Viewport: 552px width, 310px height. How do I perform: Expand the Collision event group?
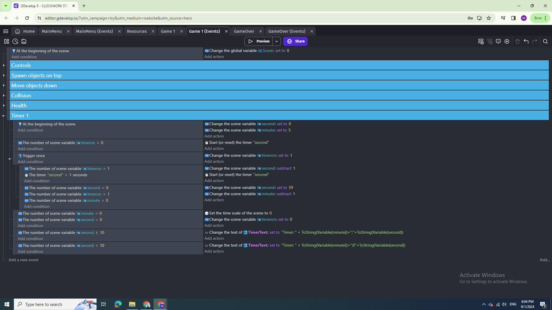4,95
